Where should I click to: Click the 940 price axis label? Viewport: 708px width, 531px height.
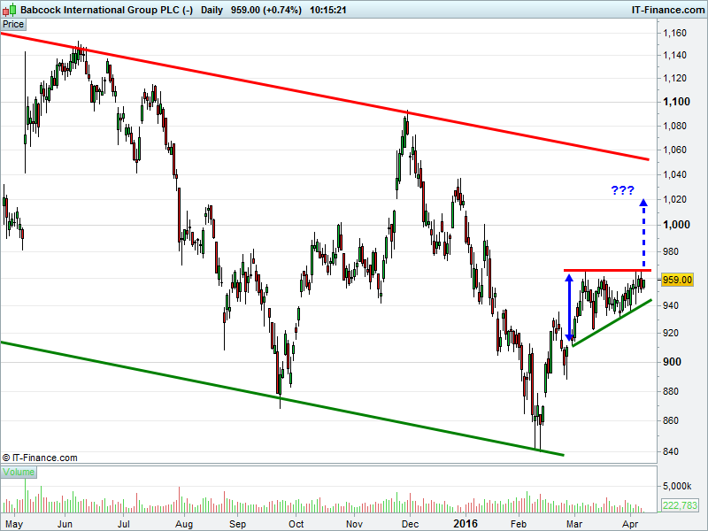(671, 305)
